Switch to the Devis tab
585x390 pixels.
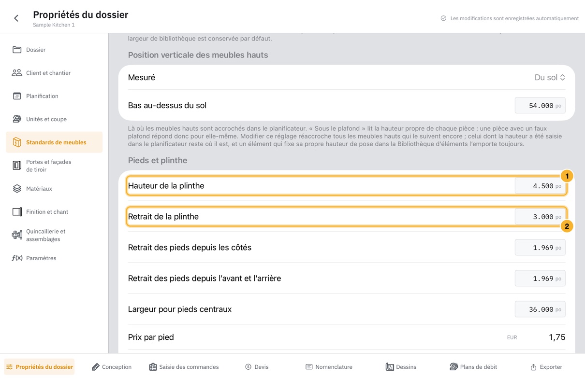click(x=257, y=367)
